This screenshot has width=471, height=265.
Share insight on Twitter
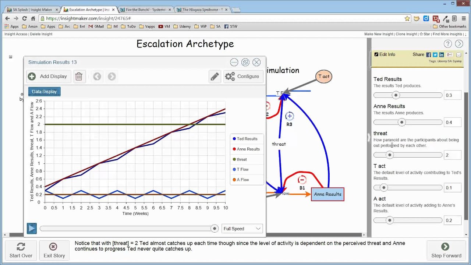pos(435,54)
